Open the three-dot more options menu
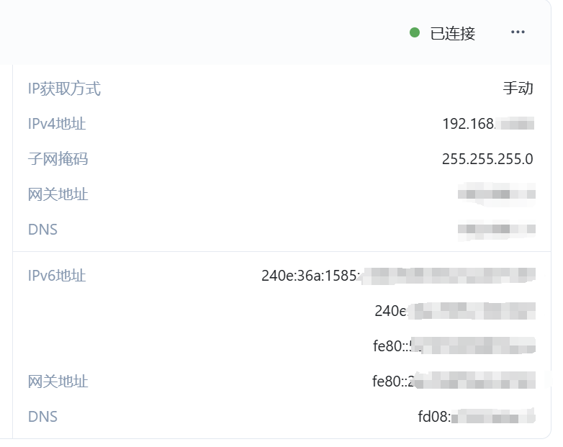 pyautogui.click(x=518, y=32)
